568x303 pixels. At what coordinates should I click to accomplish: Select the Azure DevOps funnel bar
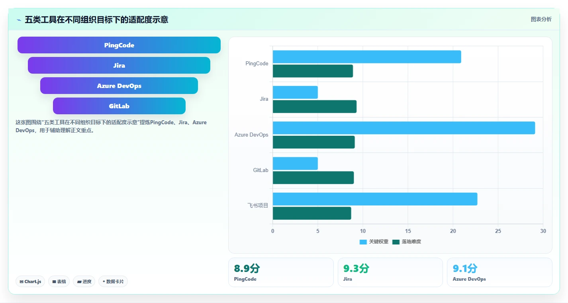(x=119, y=86)
